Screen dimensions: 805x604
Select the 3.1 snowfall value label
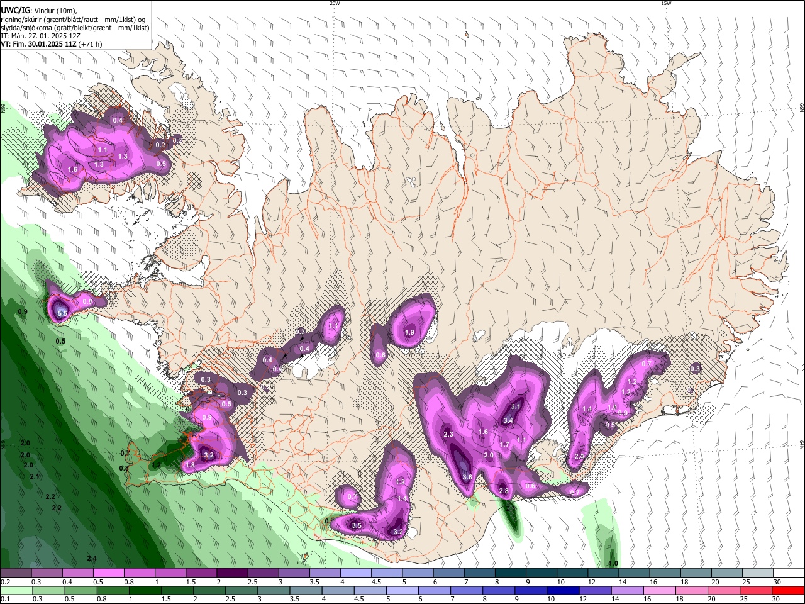coord(516,406)
